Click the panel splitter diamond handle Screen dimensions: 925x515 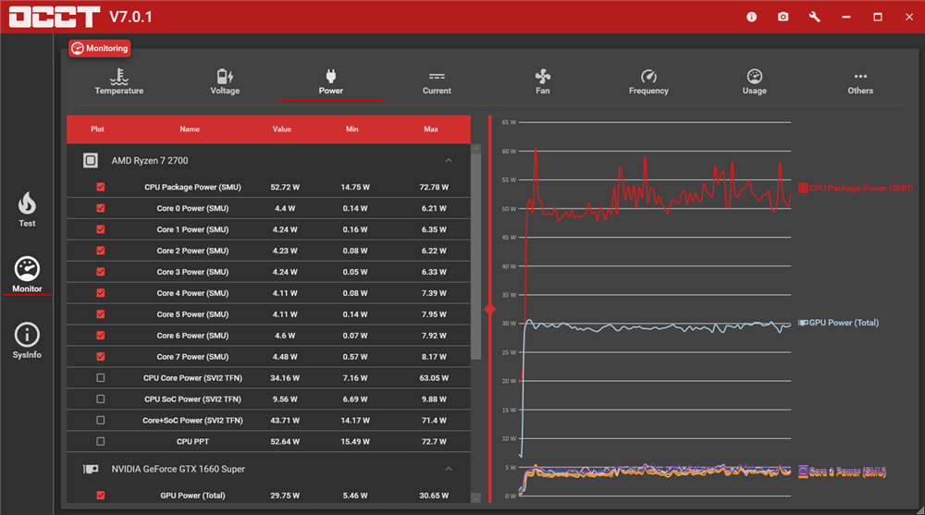489,309
